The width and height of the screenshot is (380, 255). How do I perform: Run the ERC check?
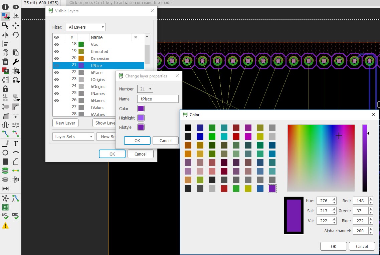(x=5, y=216)
